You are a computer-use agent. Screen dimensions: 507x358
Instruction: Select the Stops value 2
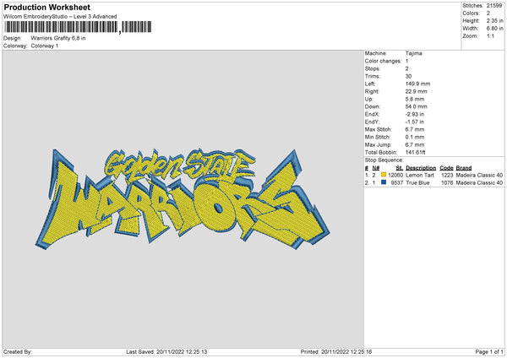[x=406, y=69]
